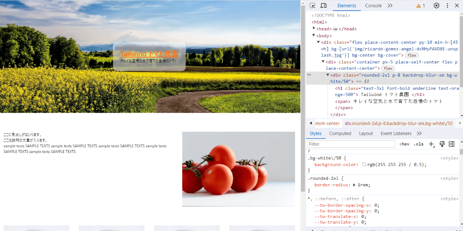
Task: Open the Layout tab
Action: tap(366, 134)
